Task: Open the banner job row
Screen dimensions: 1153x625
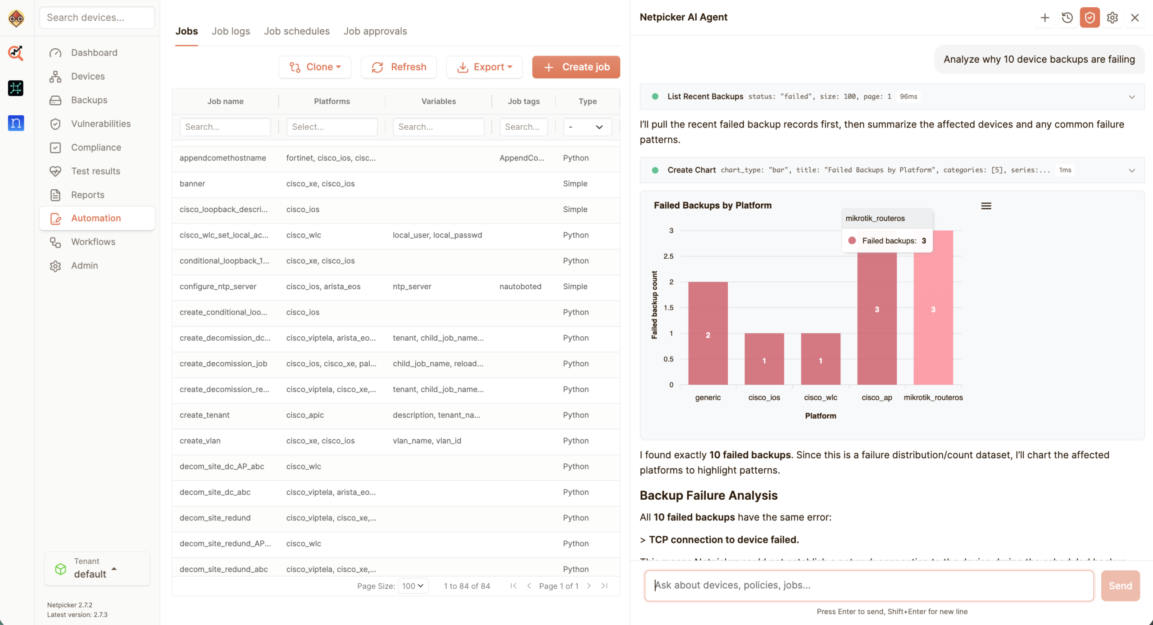Action: (396, 184)
